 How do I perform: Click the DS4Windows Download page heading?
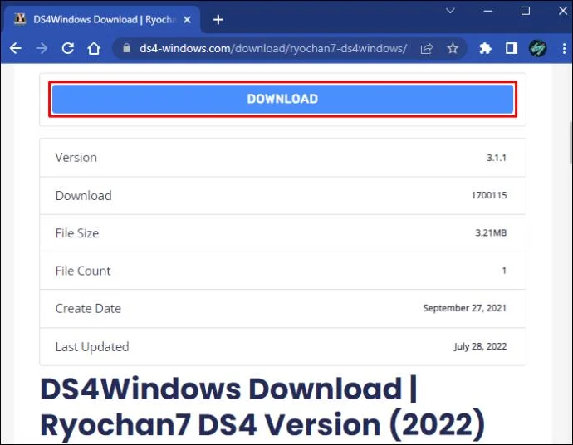[262, 407]
